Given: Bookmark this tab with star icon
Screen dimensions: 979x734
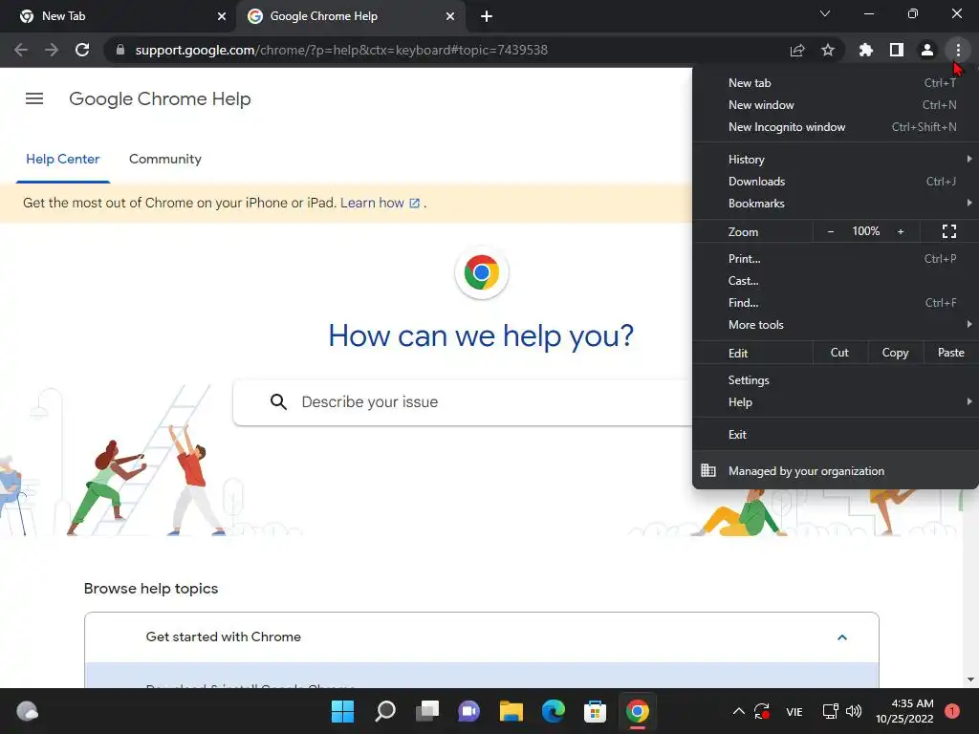Looking at the screenshot, I should tap(828, 50).
